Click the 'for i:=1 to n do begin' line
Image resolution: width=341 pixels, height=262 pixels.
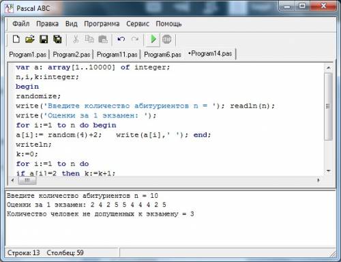[66, 126]
